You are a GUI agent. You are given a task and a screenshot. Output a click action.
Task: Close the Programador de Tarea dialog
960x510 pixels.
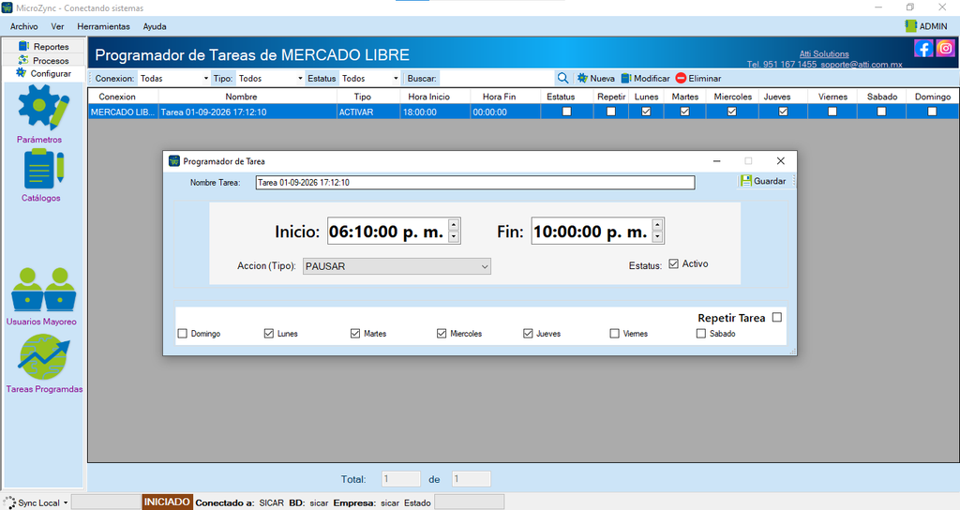pos(780,161)
